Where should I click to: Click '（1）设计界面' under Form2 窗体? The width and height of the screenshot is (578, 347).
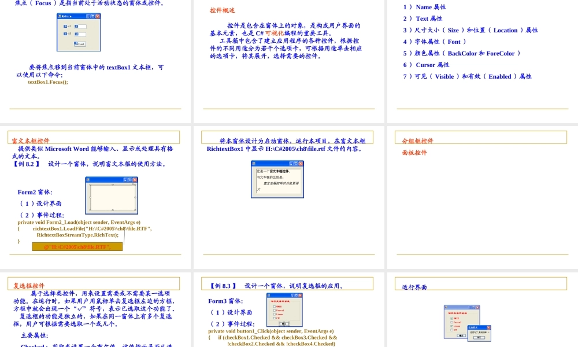click(39, 204)
